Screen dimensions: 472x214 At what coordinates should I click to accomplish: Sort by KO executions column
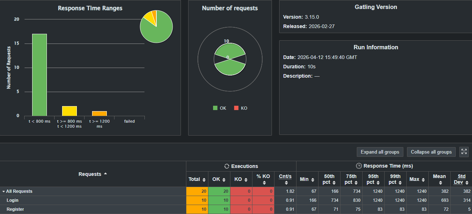pos(241,179)
